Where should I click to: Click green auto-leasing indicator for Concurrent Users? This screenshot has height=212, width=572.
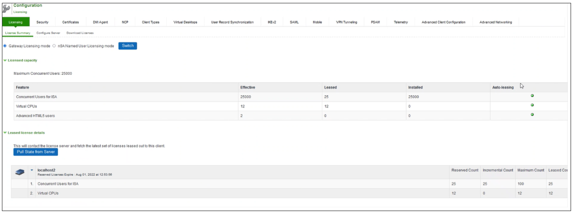pyautogui.click(x=532, y=96)
